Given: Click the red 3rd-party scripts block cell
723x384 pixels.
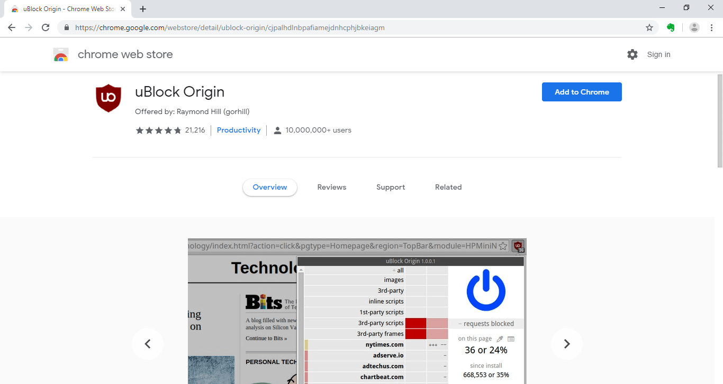Looking at the screenshot, I should click(x=416, y=323).
